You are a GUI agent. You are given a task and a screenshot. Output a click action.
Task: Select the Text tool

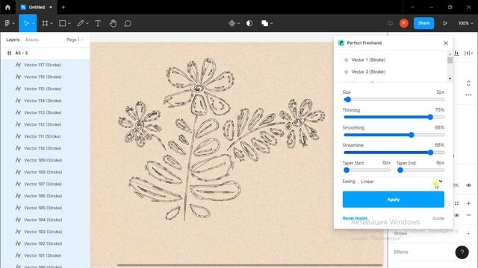click(98, 23)
